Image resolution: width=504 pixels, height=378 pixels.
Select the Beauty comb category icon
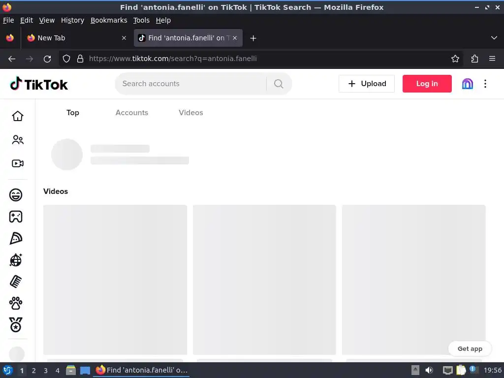tap(16, 282)
